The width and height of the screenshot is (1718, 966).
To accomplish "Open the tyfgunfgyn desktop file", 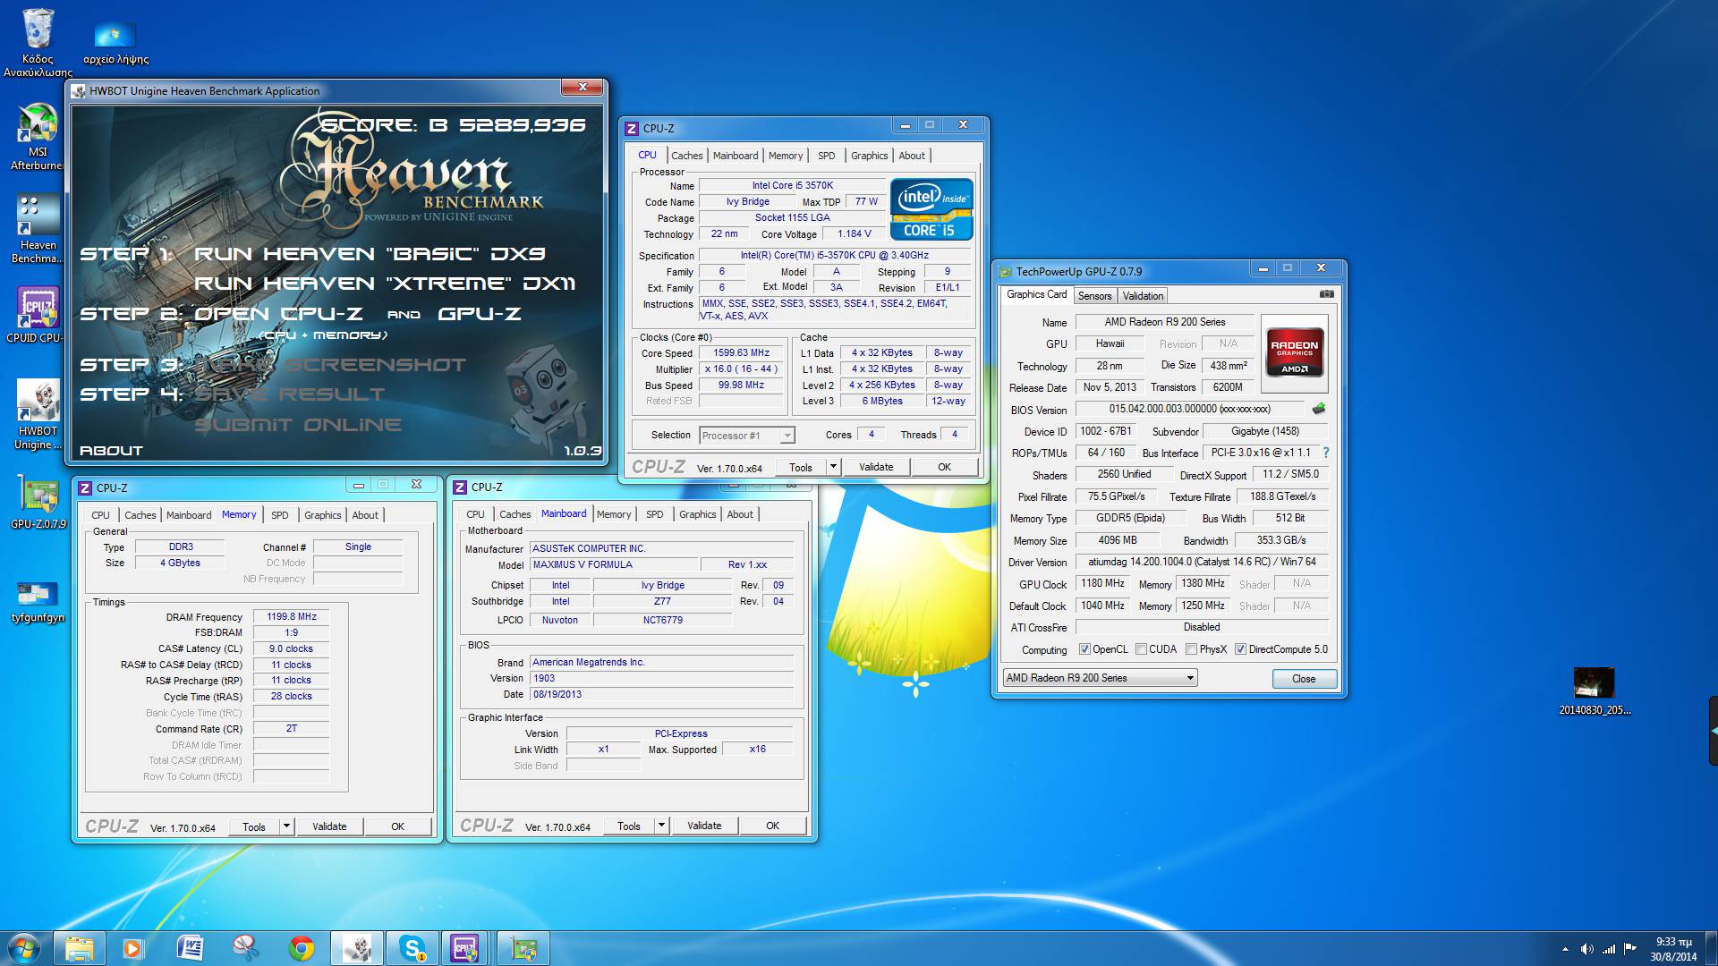I will click(x=38, y=600).
